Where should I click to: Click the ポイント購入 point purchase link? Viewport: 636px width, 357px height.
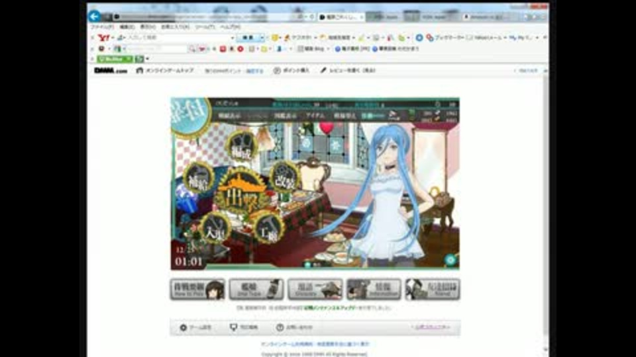pyautogui.click(x=291, y=71)
